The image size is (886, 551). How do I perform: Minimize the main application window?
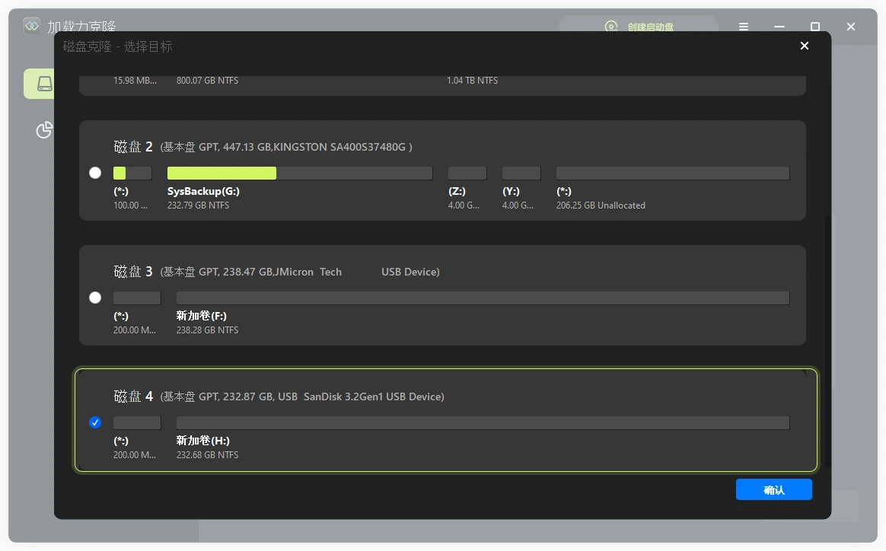tap(779, 27)
